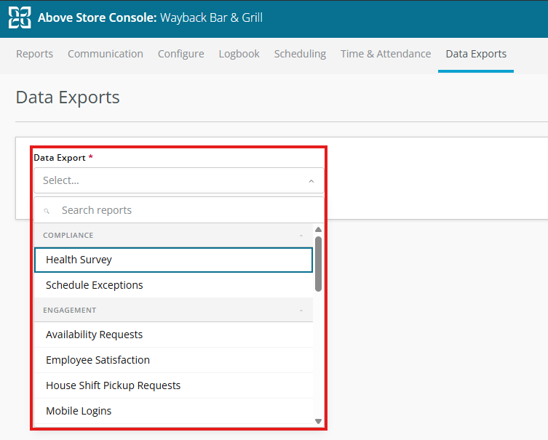Screen dimensions: 548x440
Task: Collapse the Engagement group chevron
Action: 301,311
